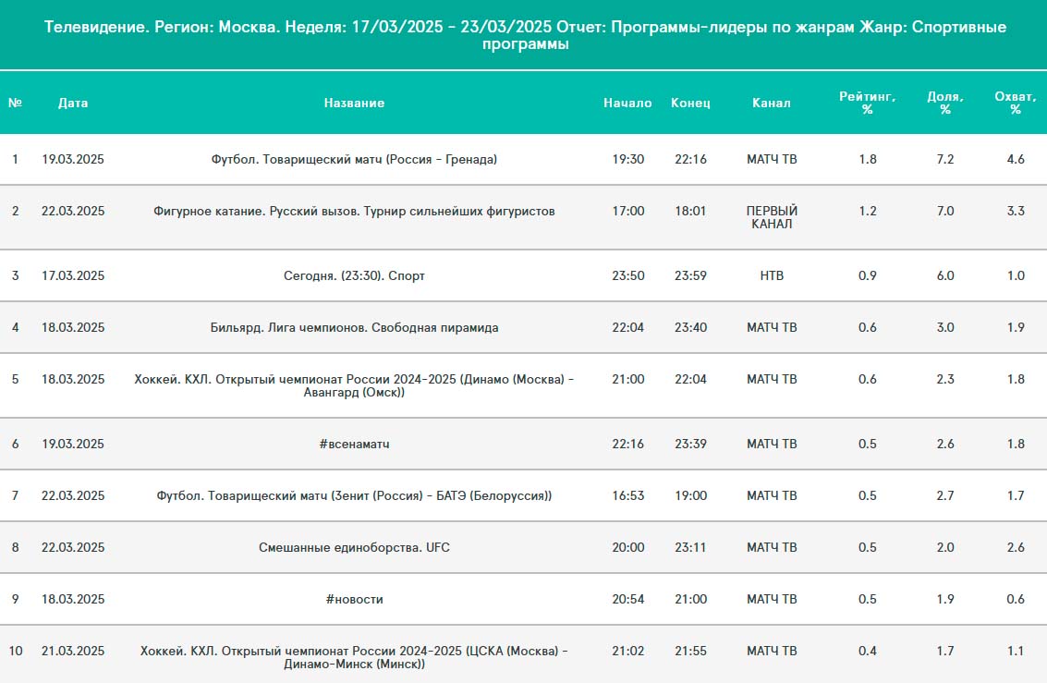This screenshot has height=683, width=1047.
Task: Click the Зенит - БАТЭ football match title
Action: (354, 495)
